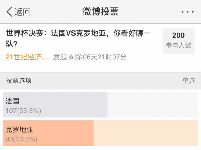Tap the 200 participant count number
The width and height of the screenshot is (201, 150).
(x=178, y=35)
